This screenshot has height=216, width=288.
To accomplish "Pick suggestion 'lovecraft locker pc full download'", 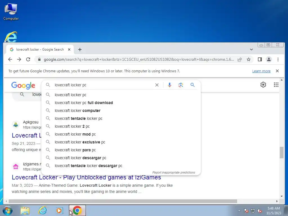I will tap(121, 103).
